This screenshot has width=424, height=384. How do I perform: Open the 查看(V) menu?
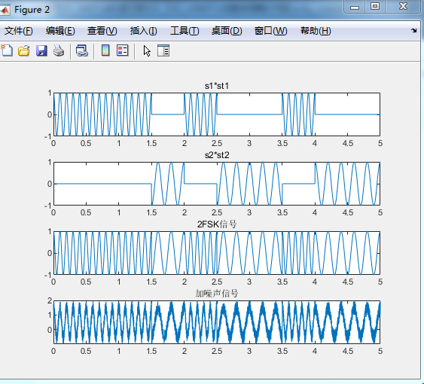[102, 31]
